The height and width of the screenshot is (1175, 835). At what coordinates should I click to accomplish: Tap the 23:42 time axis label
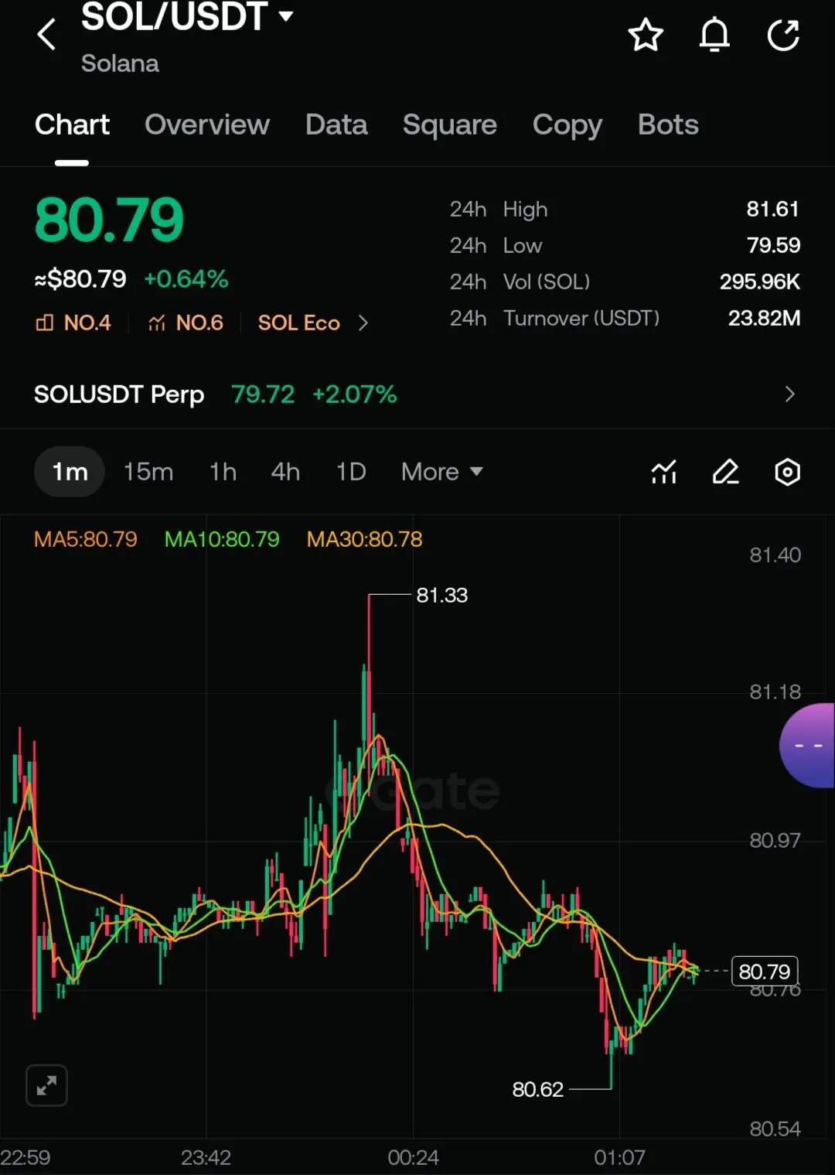(x=206, y=1158)
